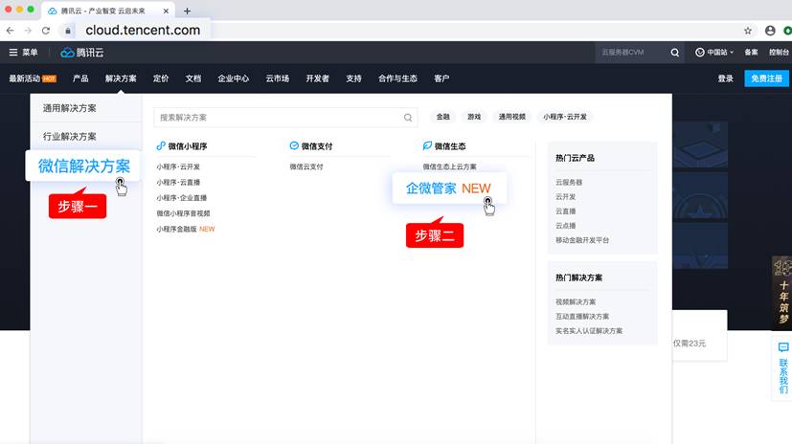The image size is (792, 444).
Task: Open the 产品 navigation menu
Action: point(80,78)
